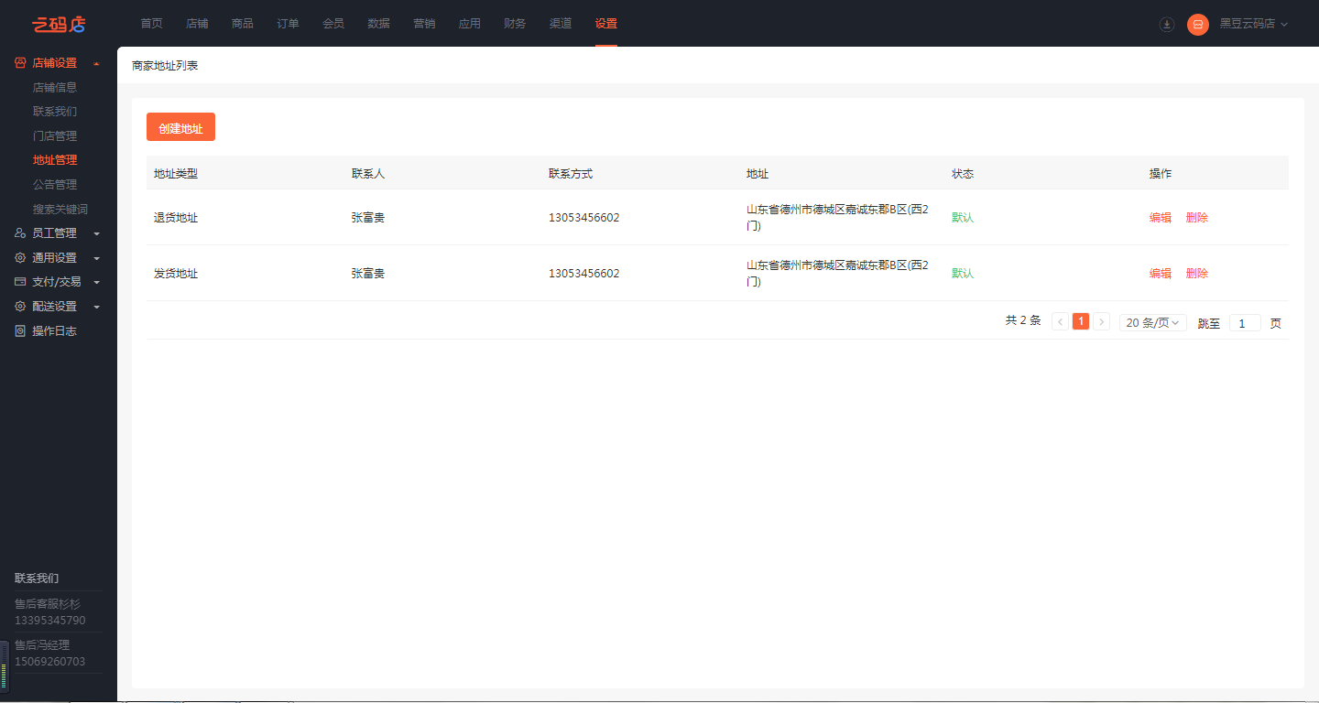Click the 创建地址 button
The height and width of the screenshot is (703, 1319).
pos(180,128)
